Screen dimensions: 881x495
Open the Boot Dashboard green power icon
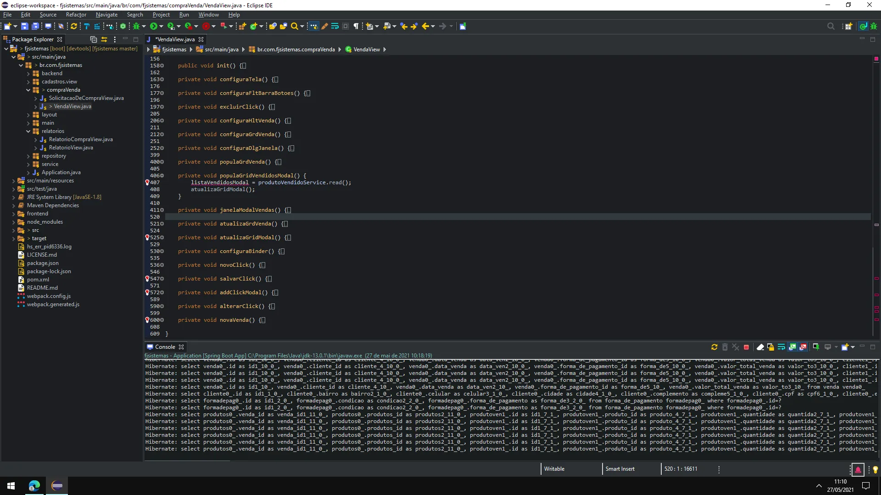click(x=123, y=27)
